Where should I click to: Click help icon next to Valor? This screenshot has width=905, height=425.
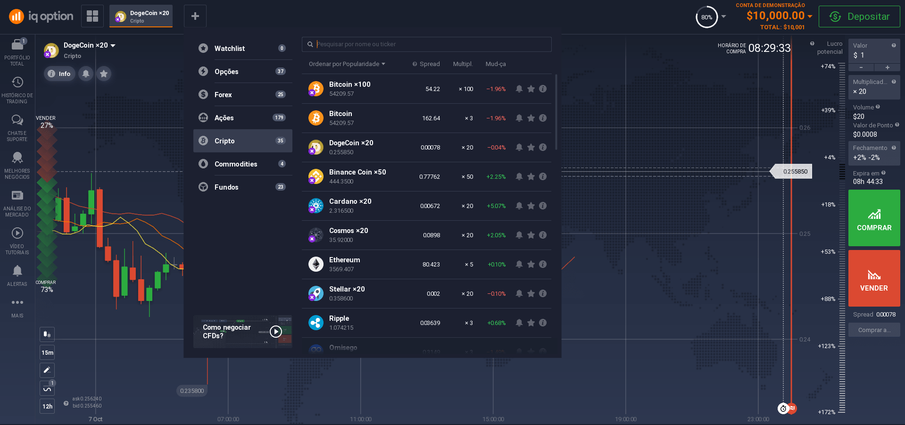pos(894,45)
